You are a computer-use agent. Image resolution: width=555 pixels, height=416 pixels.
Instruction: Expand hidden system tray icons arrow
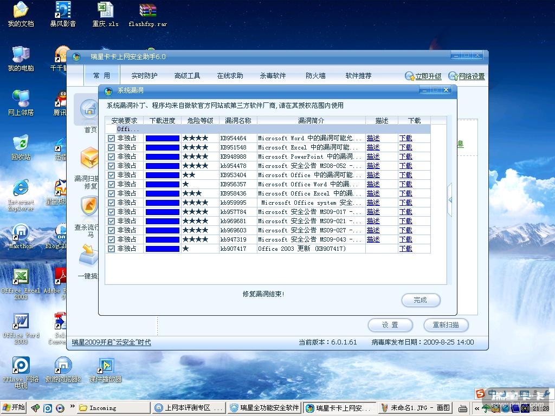pyautogui.click(x=477, y=408)
